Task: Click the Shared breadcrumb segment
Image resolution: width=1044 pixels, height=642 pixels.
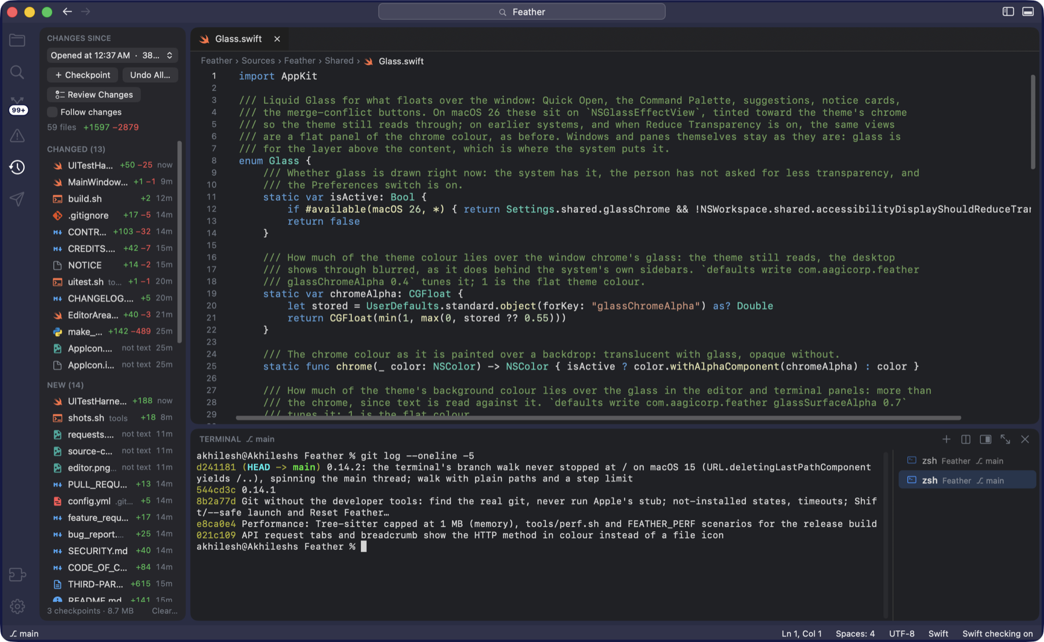Action: point(339,61)
